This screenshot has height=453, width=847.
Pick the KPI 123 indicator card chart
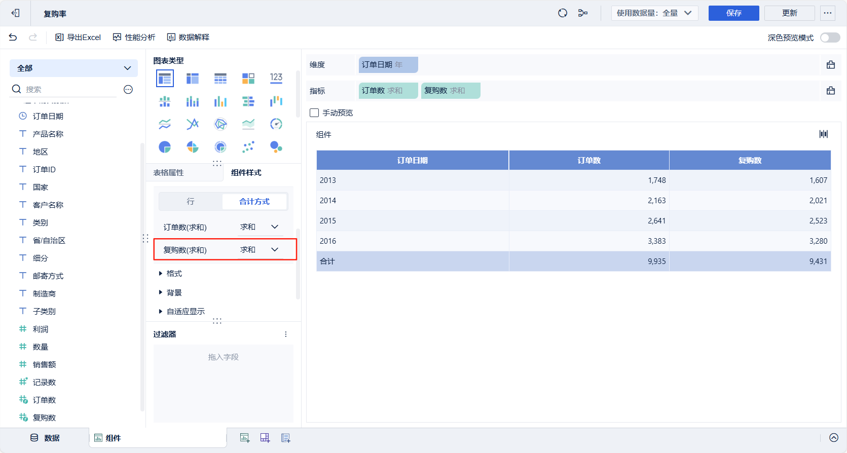(276, 78)
